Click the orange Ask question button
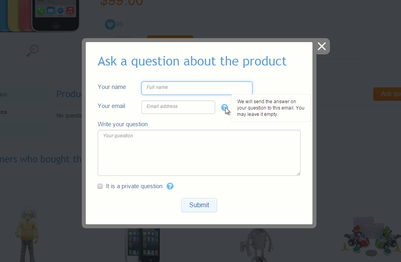Screen dimensions: 401x262 click(387, 94)
